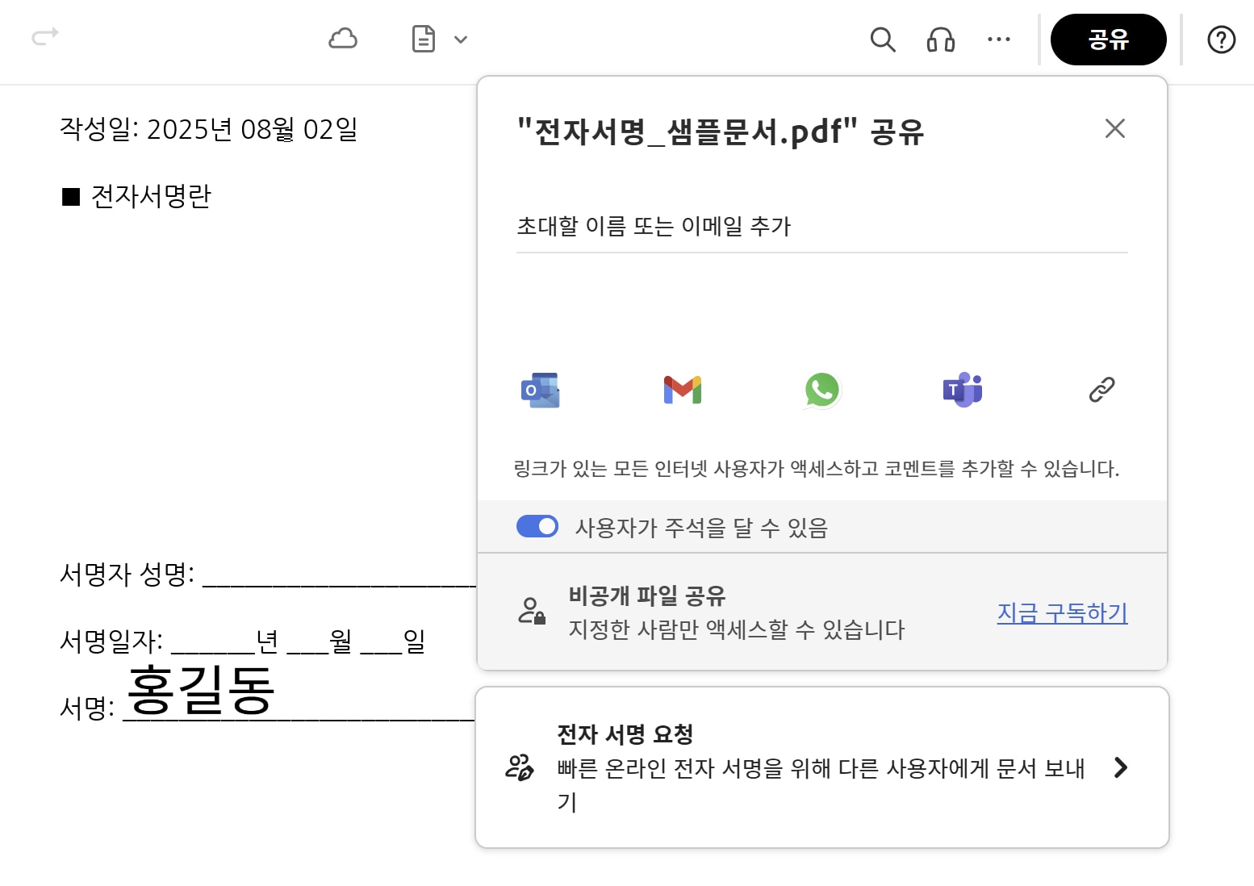Image resolution: width=1254 pixels, height=886 pixels.
Task: Share through the WhatsApp icon
Action: pos(822,391)
